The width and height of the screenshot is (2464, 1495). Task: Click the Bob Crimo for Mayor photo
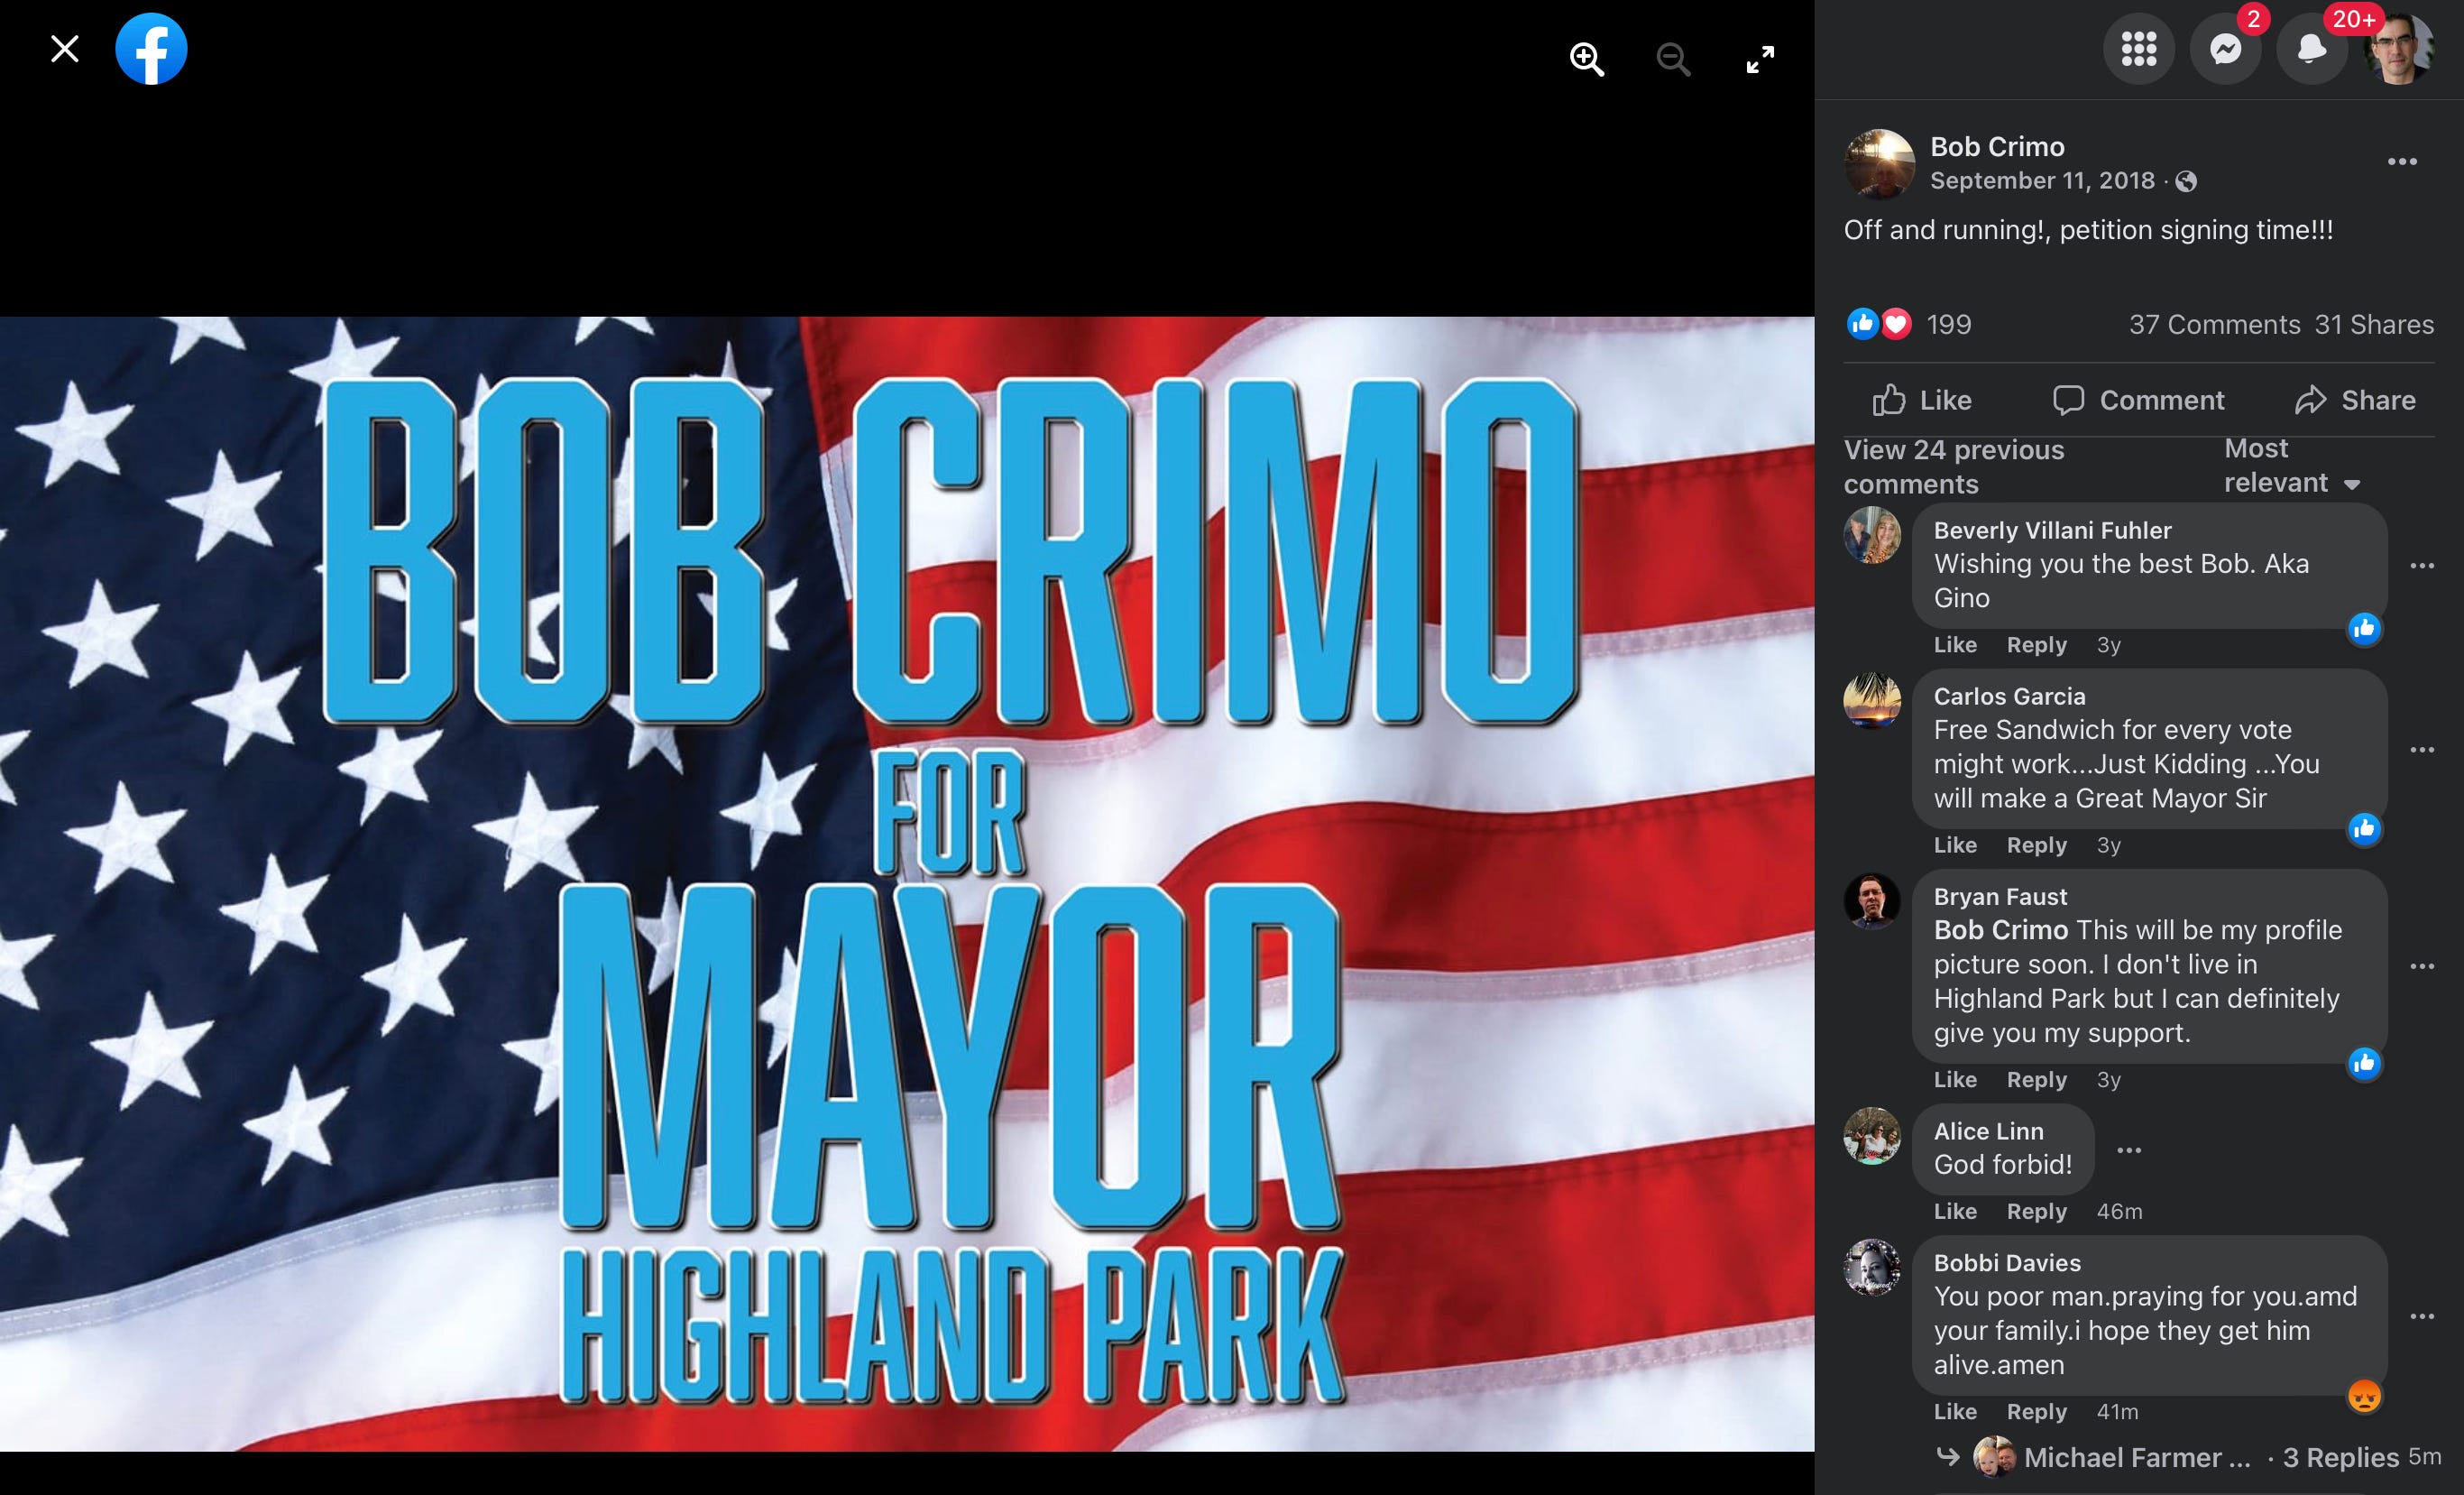pos(907,883)
